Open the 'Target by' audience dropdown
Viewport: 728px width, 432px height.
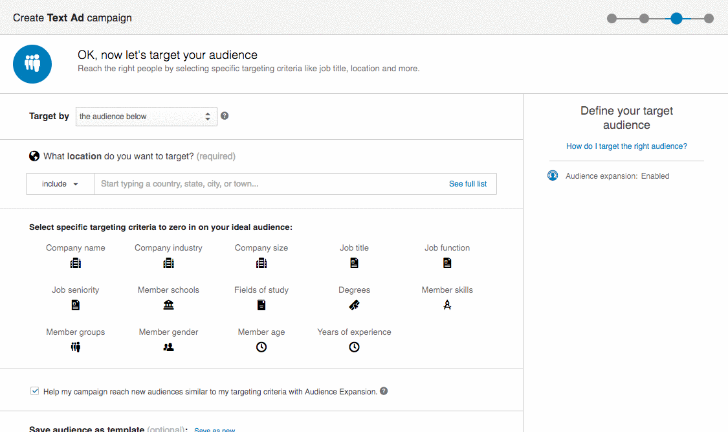click(x=146, y=117)
